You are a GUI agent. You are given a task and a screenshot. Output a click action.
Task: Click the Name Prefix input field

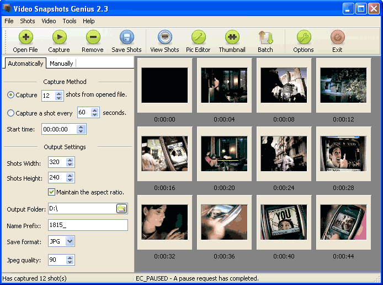point(88,225)
